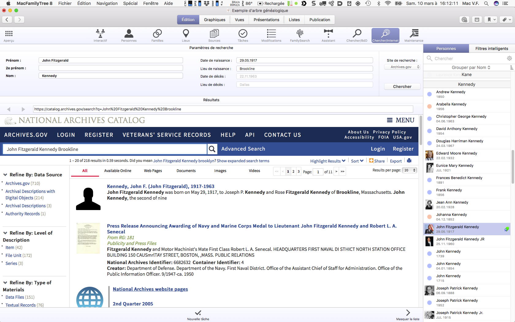Open the Aperçu overview grid
The image size is (515, 322).
pos(9,36)
